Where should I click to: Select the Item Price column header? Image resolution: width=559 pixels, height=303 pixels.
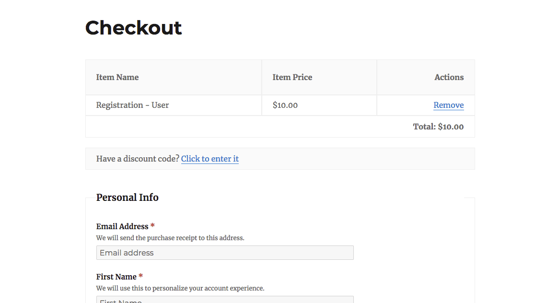(x=292, y=77)
